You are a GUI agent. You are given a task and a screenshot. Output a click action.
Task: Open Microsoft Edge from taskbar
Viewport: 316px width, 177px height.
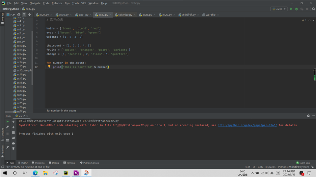[35, 173]
